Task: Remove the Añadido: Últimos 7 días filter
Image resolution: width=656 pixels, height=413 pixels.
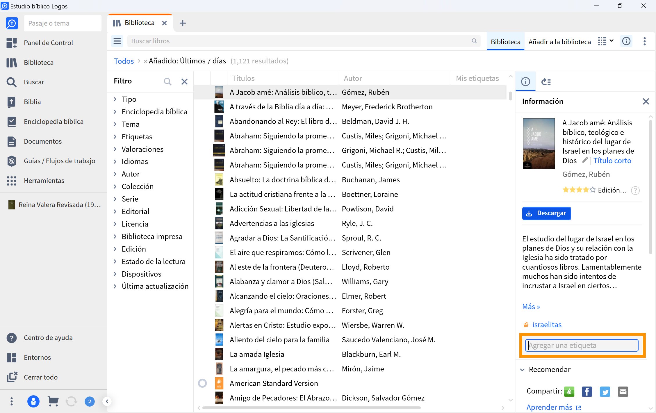Action: coord(145,61)
